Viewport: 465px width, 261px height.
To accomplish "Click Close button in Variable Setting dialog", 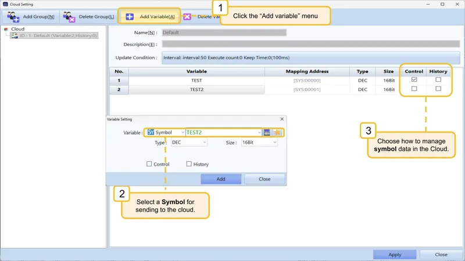I will coord(264,179).
